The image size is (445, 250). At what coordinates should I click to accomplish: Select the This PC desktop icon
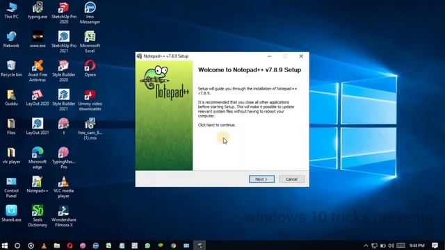[x=11, y=10]
